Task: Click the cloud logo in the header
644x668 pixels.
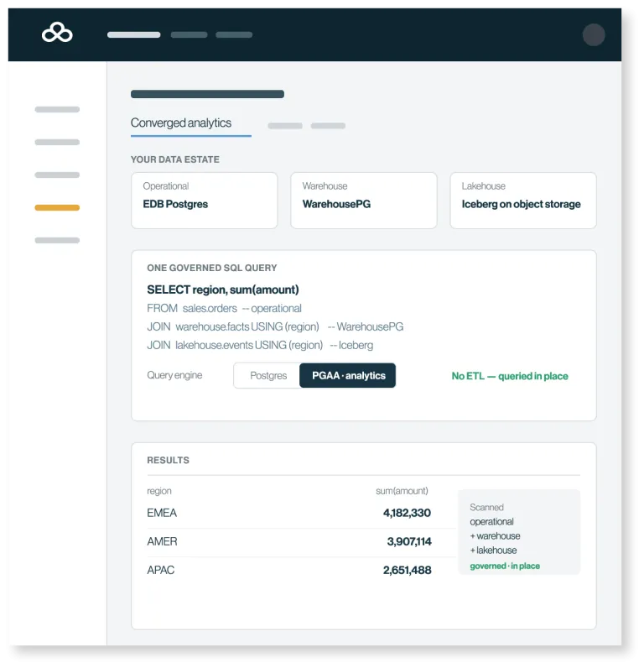Action: [x=57, y=33]
